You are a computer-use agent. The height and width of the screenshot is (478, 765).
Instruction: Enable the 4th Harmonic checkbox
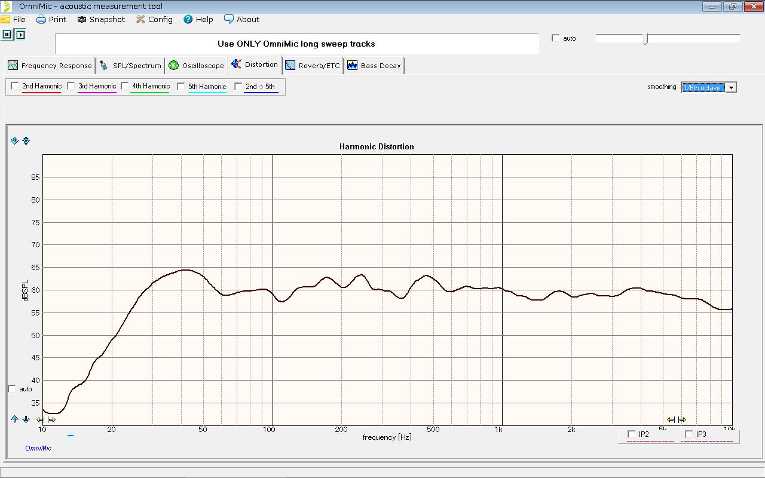coord(124,86)
